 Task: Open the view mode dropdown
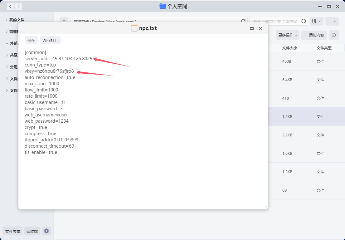[332, 21]
